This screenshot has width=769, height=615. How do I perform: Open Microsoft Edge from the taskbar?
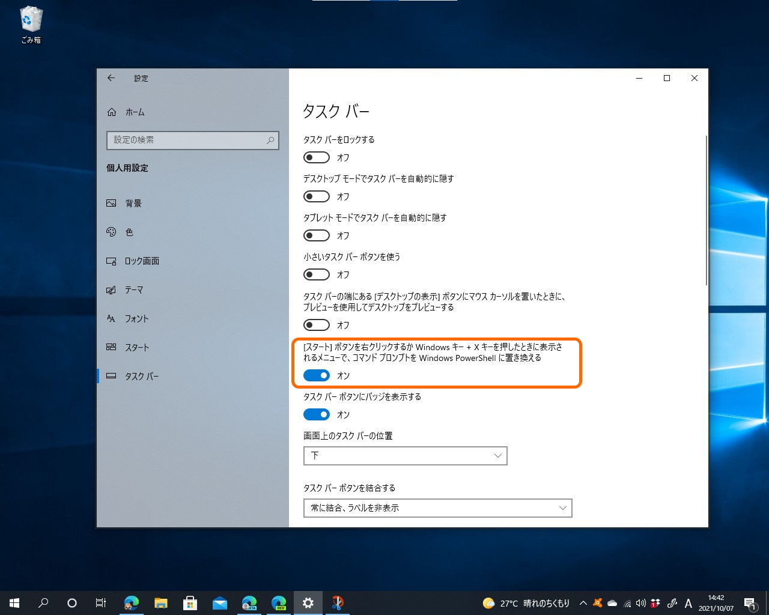tap(131, 602)
